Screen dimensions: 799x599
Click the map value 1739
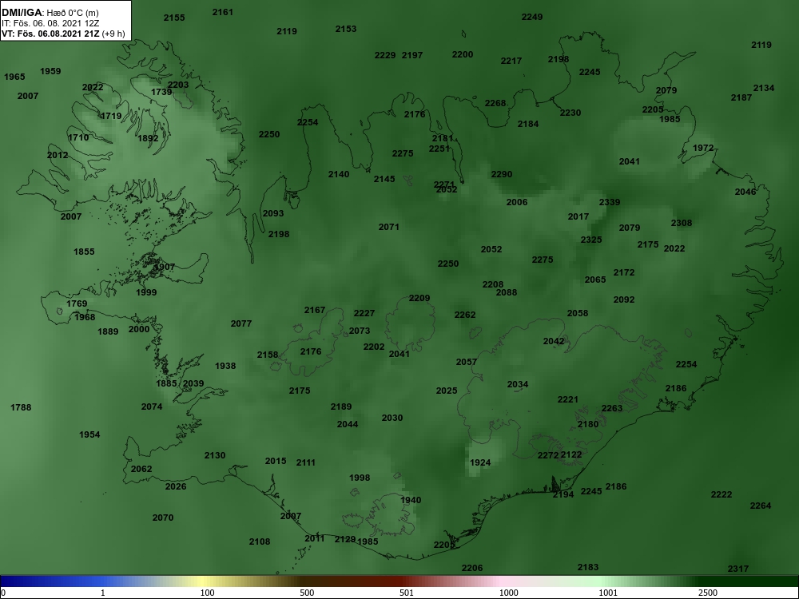point(161,92)
